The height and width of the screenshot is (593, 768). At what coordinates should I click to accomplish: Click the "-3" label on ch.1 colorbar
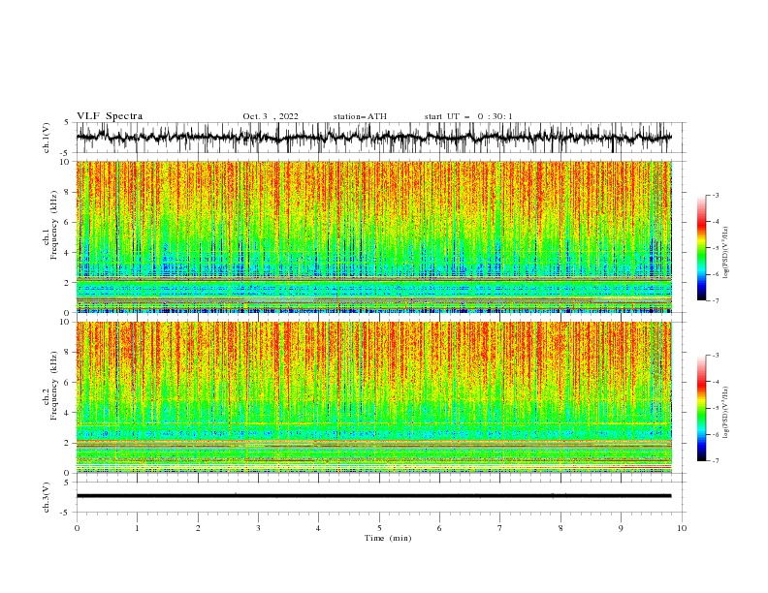pyautogui.click(x=716, y=195)
